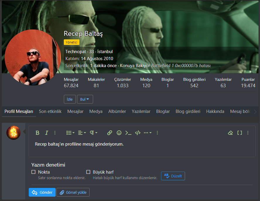The height and width of the screenshot is (201, 260).
Task: Click the Mesajlar count 67.824
Action: point(71,85)
